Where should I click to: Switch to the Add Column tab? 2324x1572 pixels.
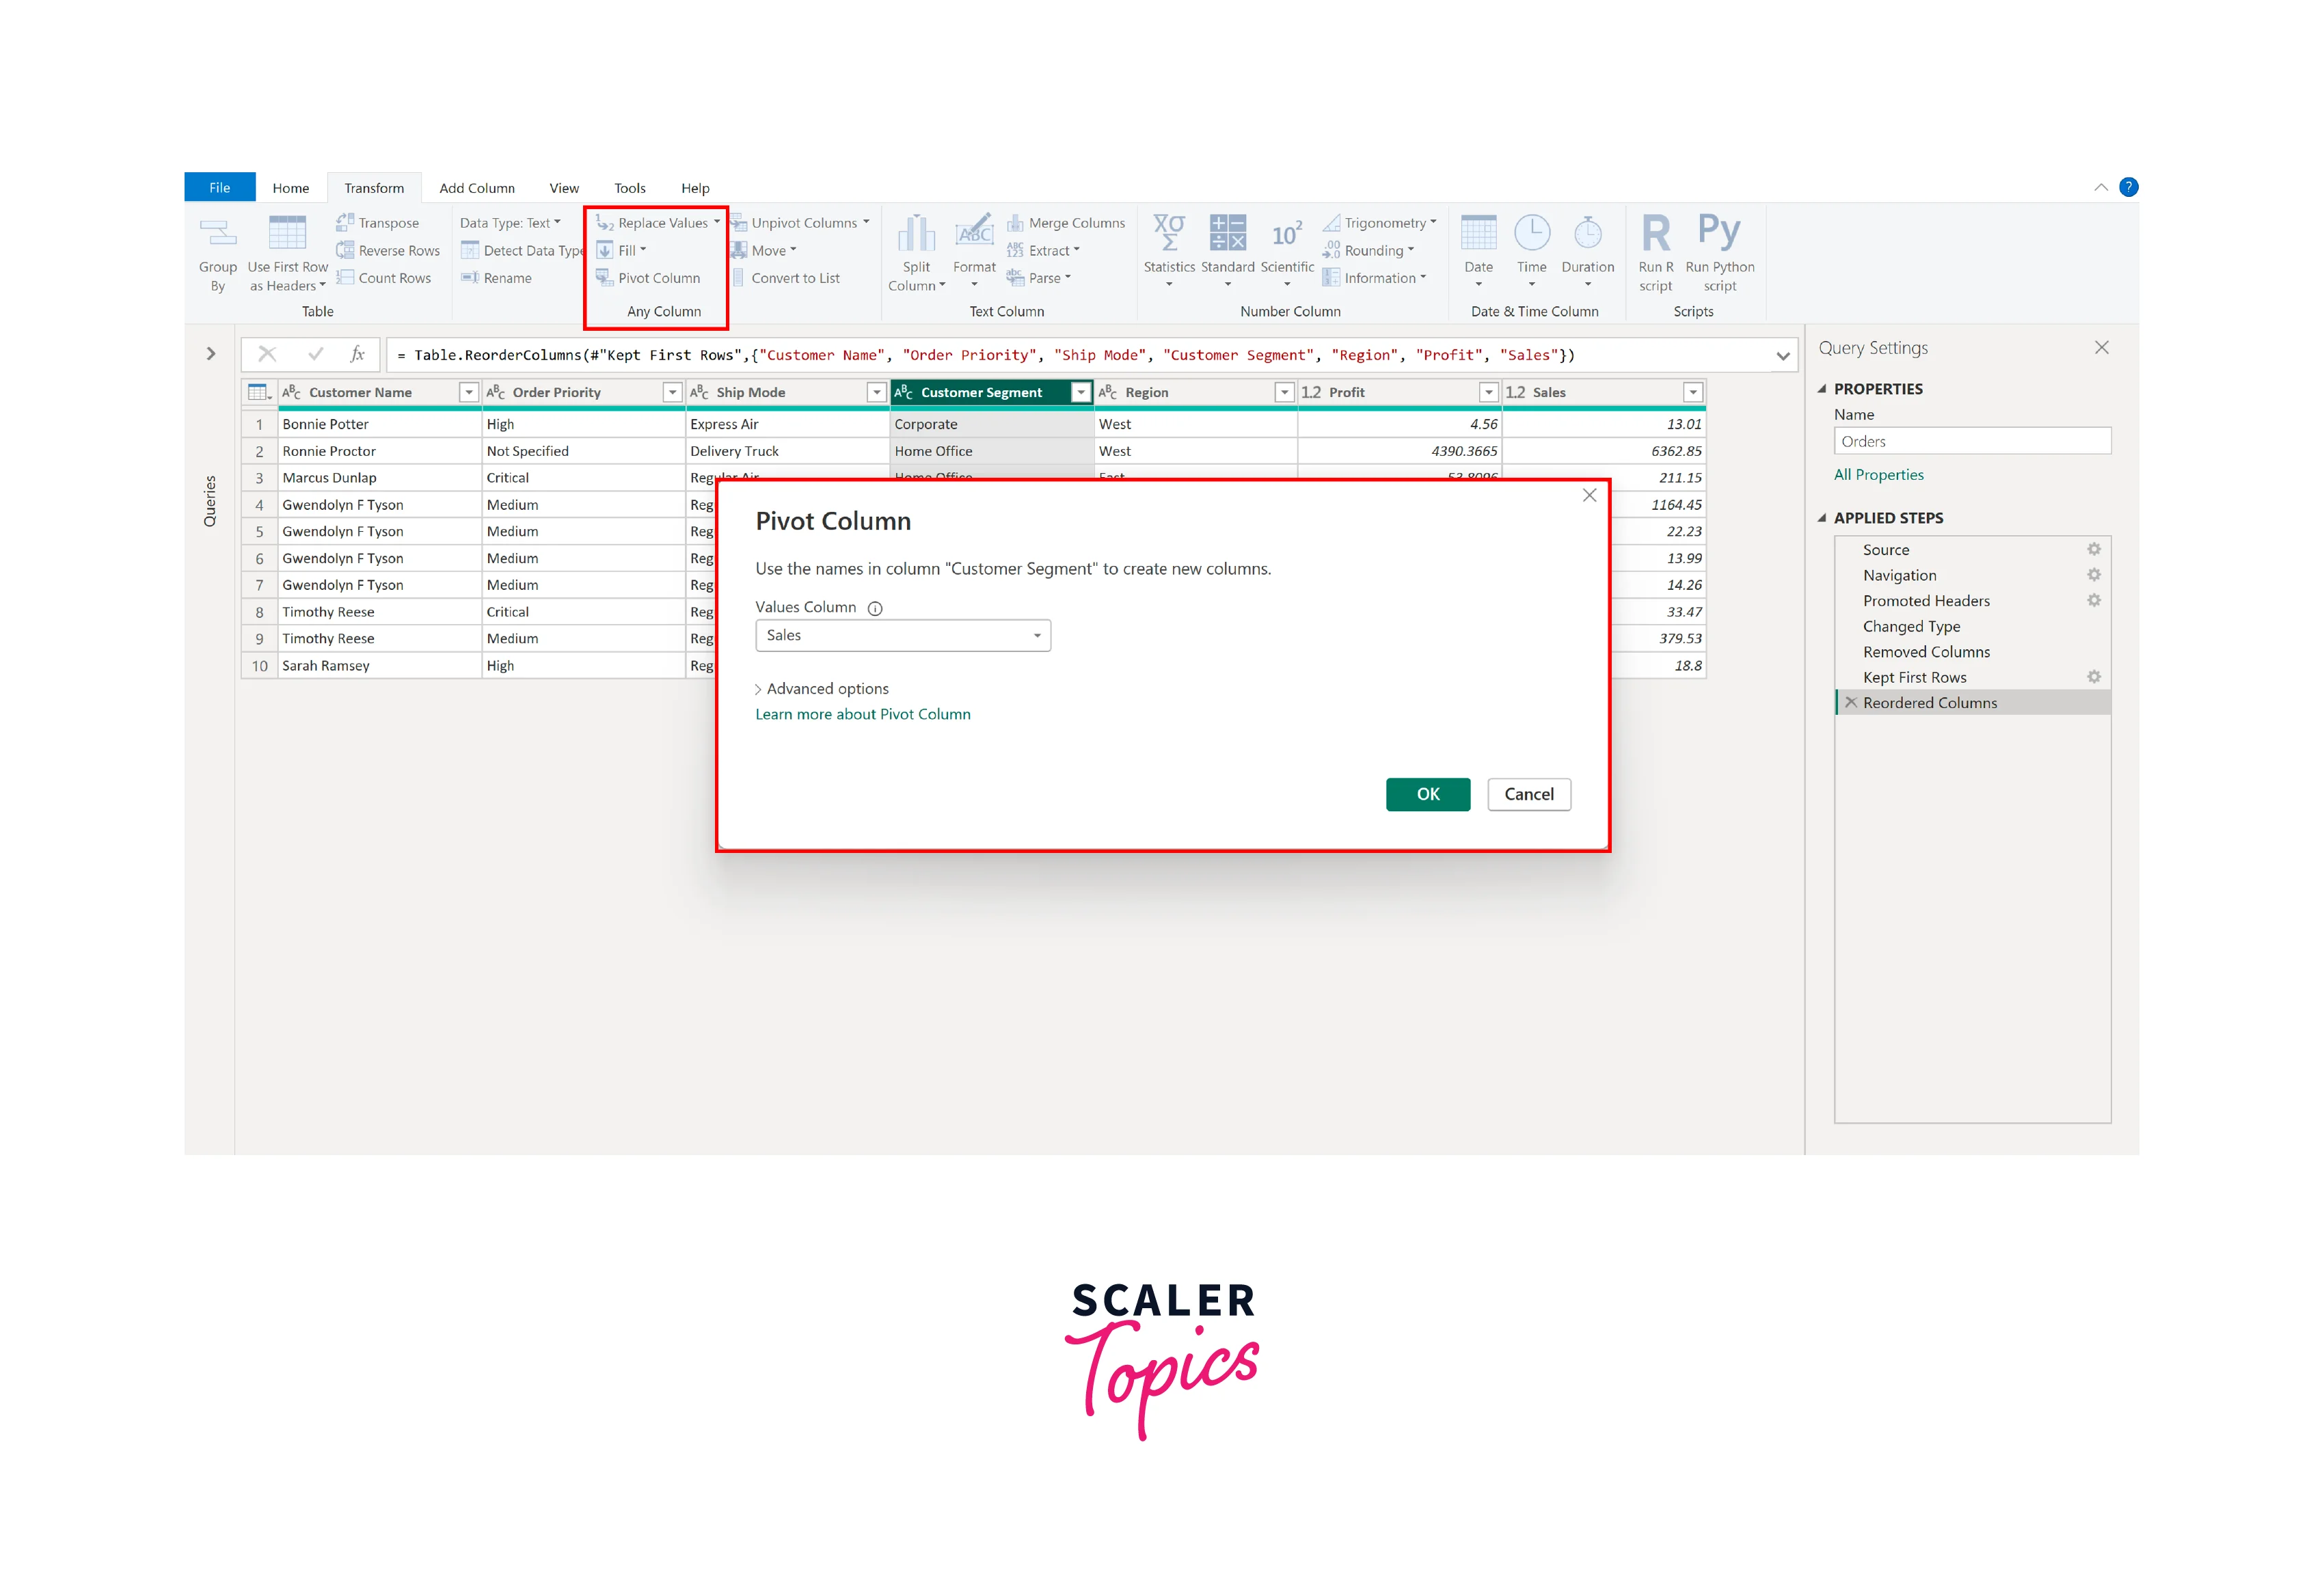(x=477, y=188)
